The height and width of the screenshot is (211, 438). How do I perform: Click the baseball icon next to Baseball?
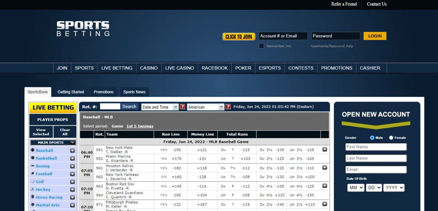coord(33,150)
